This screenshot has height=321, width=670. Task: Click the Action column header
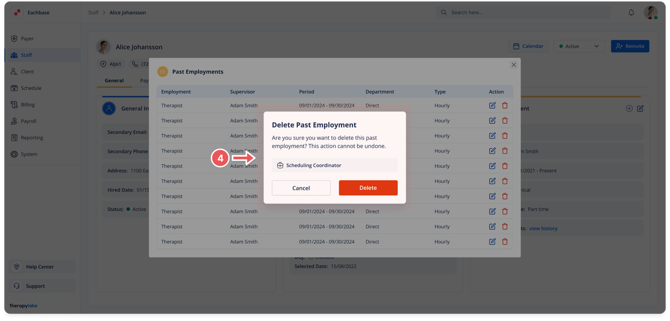pyautogui.click(x=496, y=92)
